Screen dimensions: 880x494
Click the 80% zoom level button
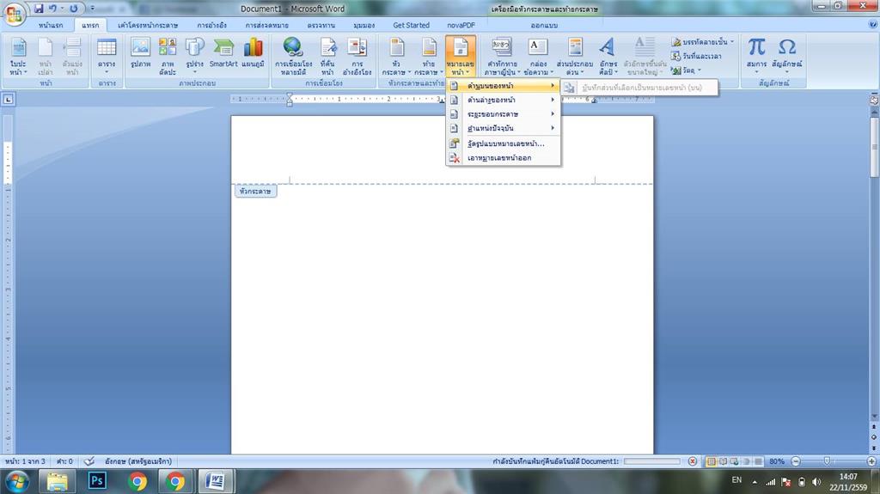[x=777, y=461]
